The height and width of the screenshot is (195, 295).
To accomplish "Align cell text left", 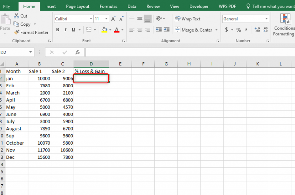I will tap(132, 30).
